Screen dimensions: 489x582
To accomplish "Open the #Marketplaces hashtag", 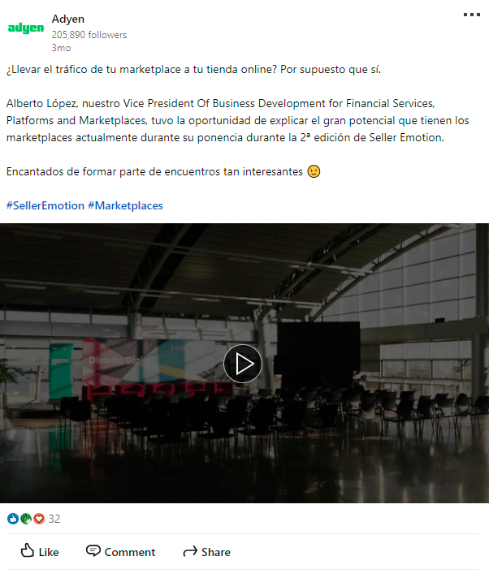I will pyautogui.click(x=125, y=205).
